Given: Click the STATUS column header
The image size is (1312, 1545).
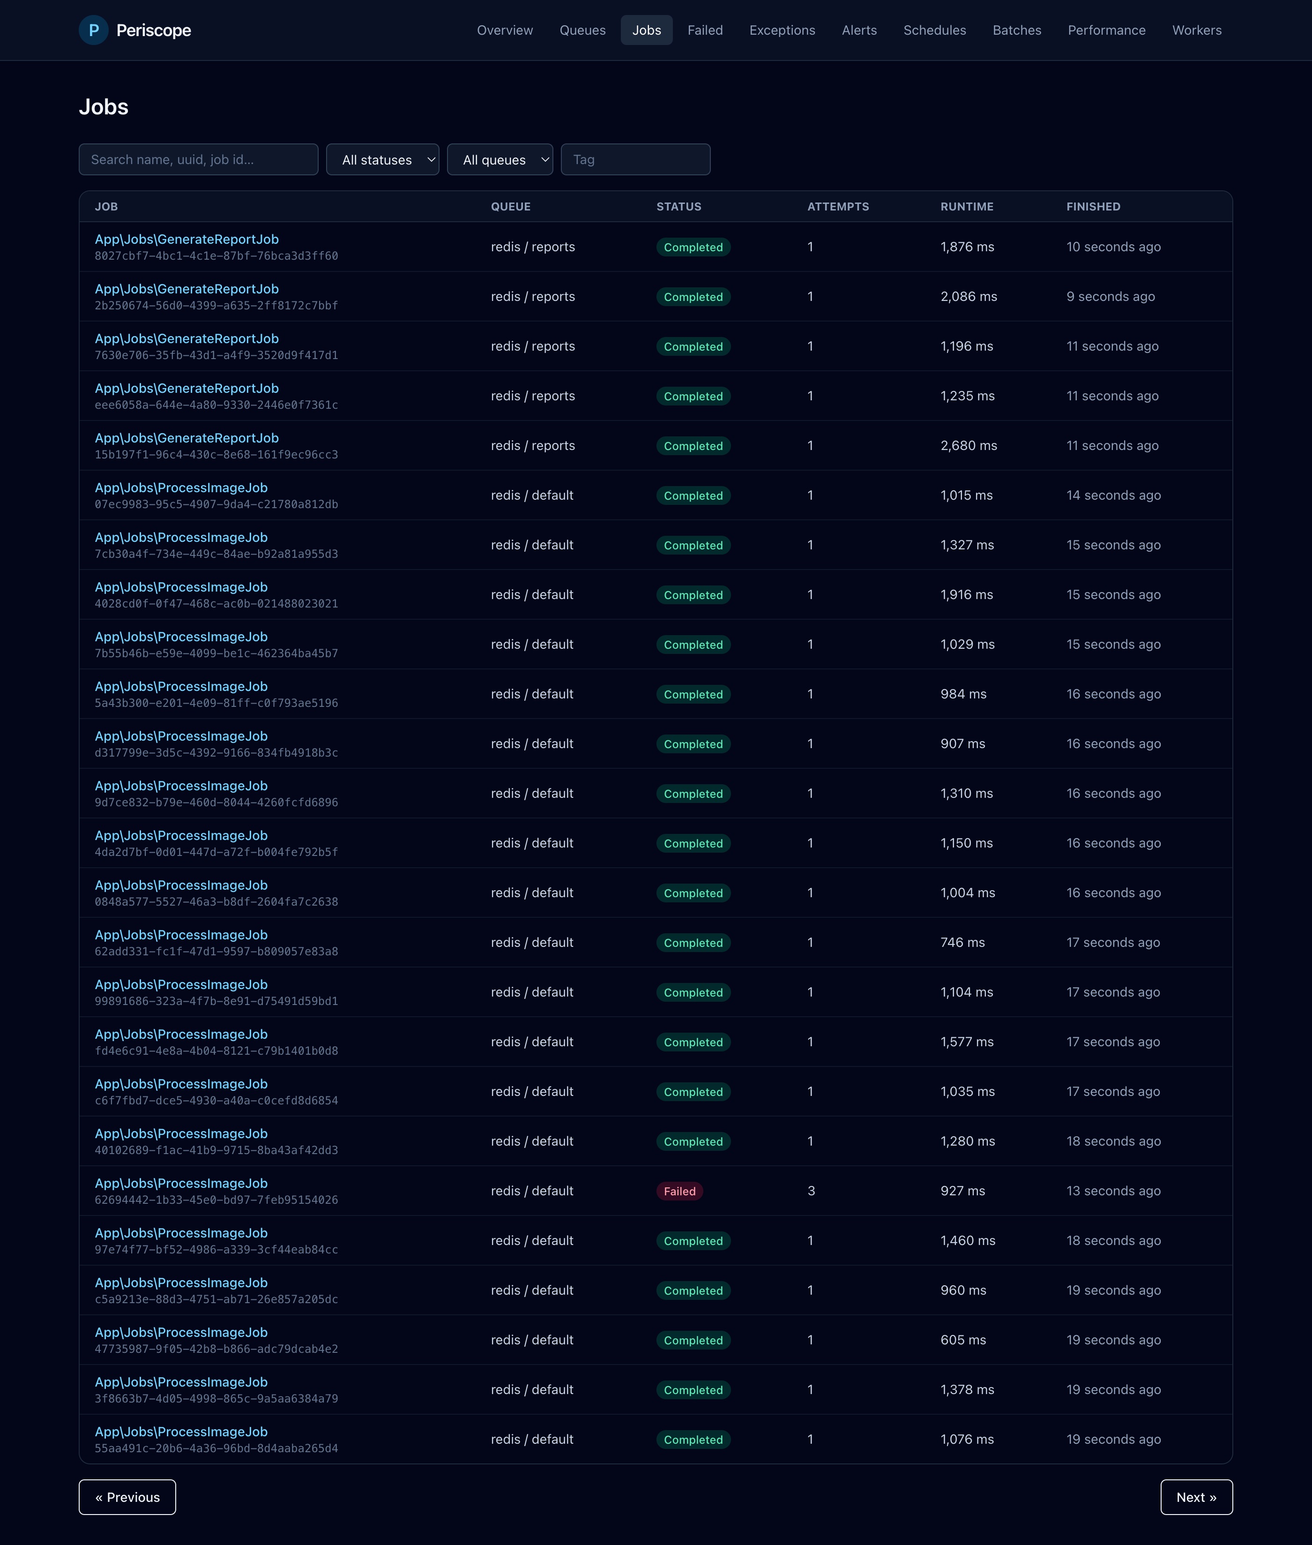Looking at the screenshot, I should coord(678,206).
